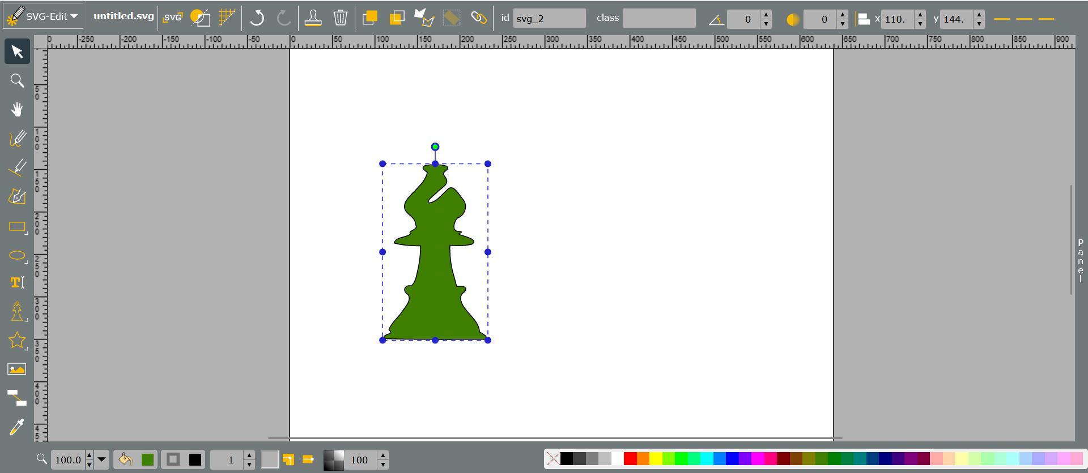Pick blue from the color palette

point(732,458)
